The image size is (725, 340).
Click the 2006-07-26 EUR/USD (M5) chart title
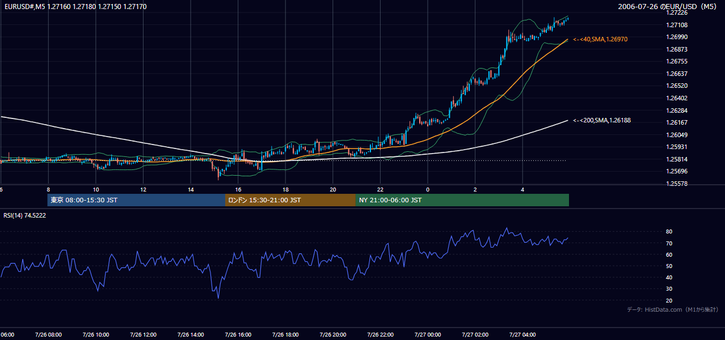point(667,6)
